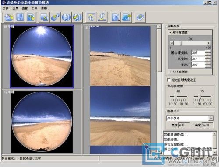Viewport: 219px width, 167px height.
Task: Enable the seam brightness correction checkbox
Action: pyautogui.click(x=169, y=80)
